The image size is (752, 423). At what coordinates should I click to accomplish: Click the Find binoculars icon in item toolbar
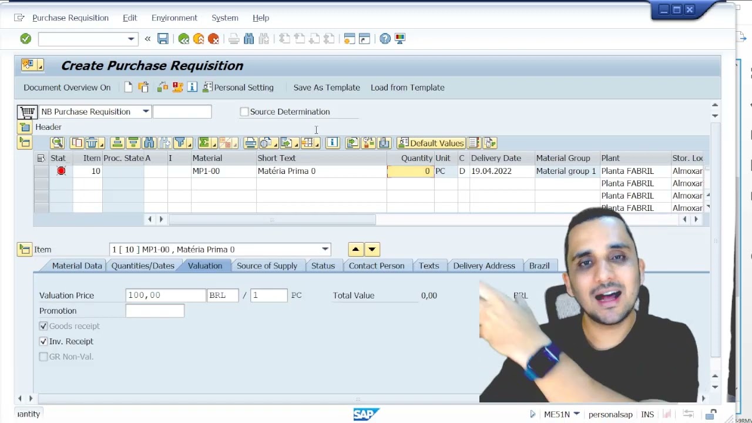pyautogui.click(x=149, y=143)
